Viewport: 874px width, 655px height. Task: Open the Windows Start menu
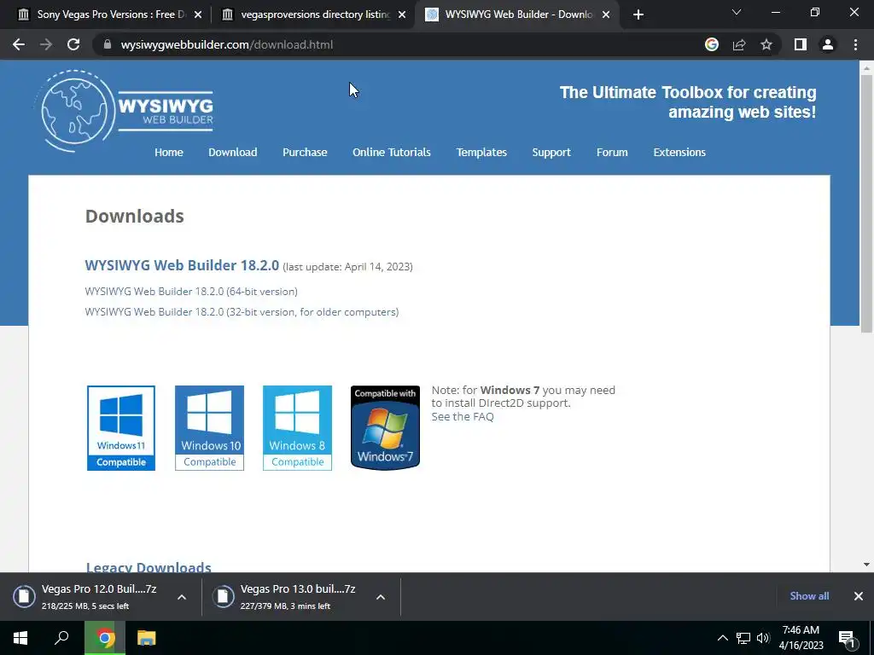point(20,638)
